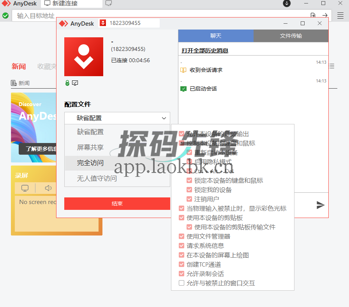This screenshot has height=307, width=349.
Task: Open the 缺省配置 profile dropdown
Action: [x=117, y=118]
